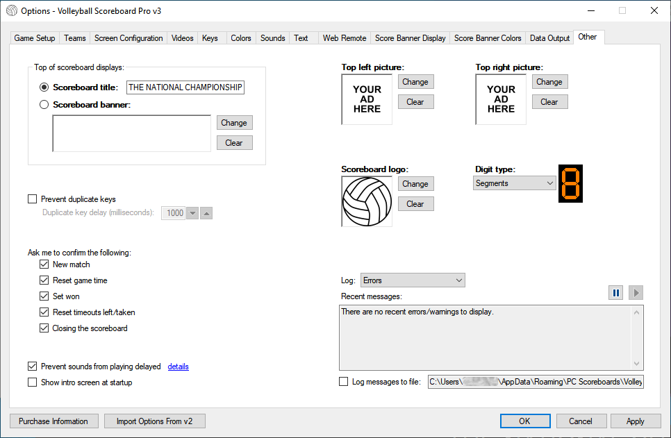The height and width of the screenshot is (438, 671).
Task: Click the top right picture ad thumbnail
Action: click(x=501, y=99)
